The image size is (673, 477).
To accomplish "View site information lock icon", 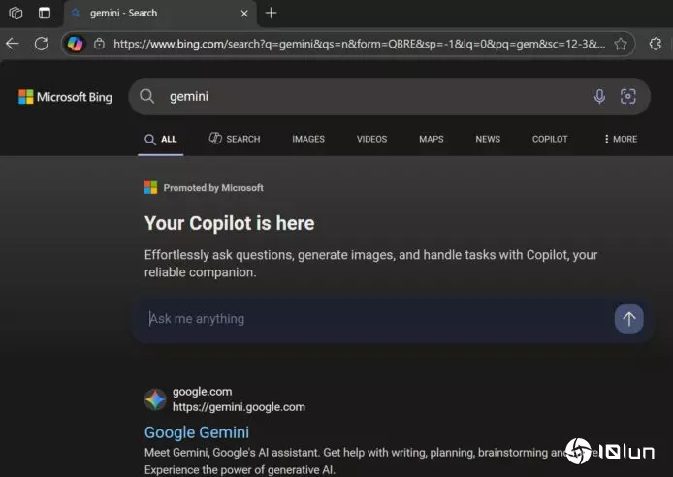I will point(99,44).
